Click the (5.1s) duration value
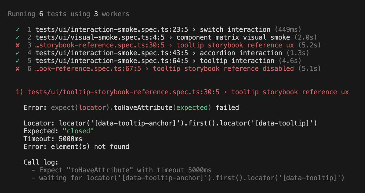 point(310,68)
